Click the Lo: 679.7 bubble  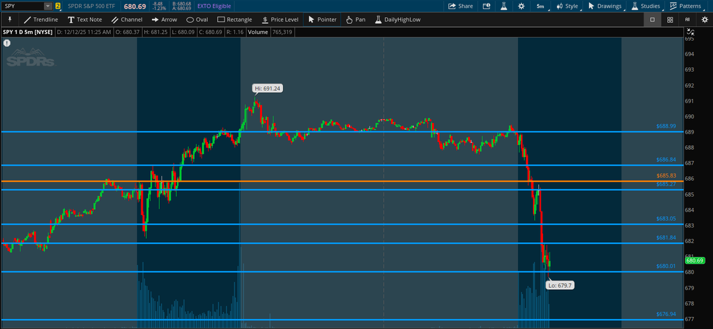560,285
